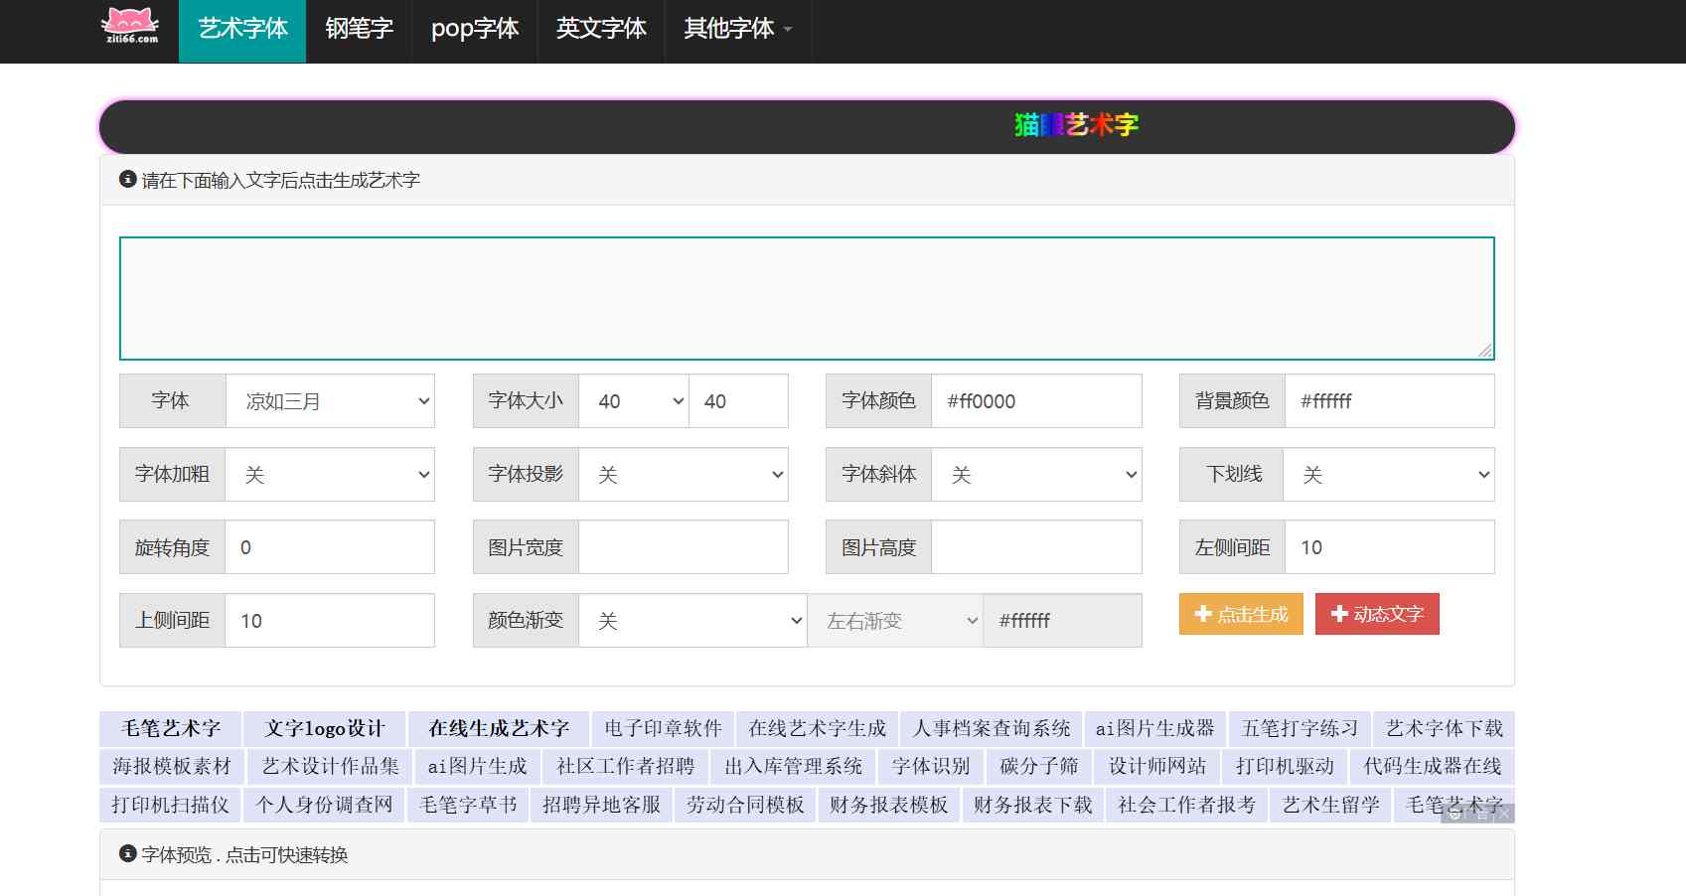Screen dimensions: 1686x896
Task: Turn on the 下划线 underline setting
Action: 1389,474
